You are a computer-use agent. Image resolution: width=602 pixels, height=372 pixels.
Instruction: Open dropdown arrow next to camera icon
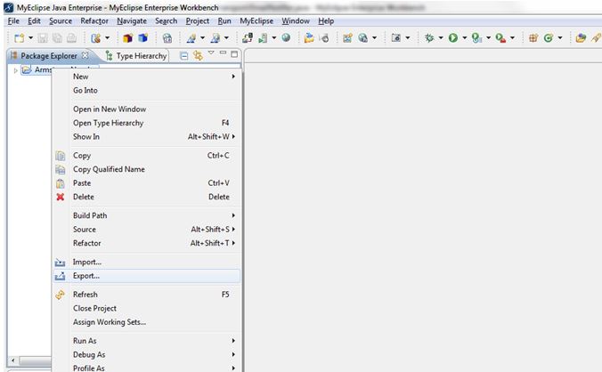pyautogui.click(x=408, y=37)
